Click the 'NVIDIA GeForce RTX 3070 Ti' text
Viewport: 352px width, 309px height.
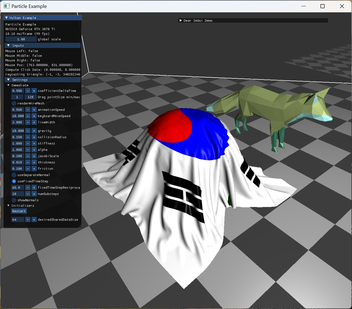pos(30,29)
